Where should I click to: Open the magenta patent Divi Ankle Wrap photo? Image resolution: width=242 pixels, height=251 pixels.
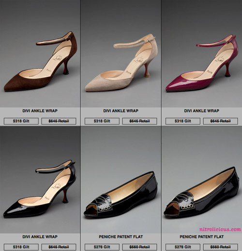202,54
